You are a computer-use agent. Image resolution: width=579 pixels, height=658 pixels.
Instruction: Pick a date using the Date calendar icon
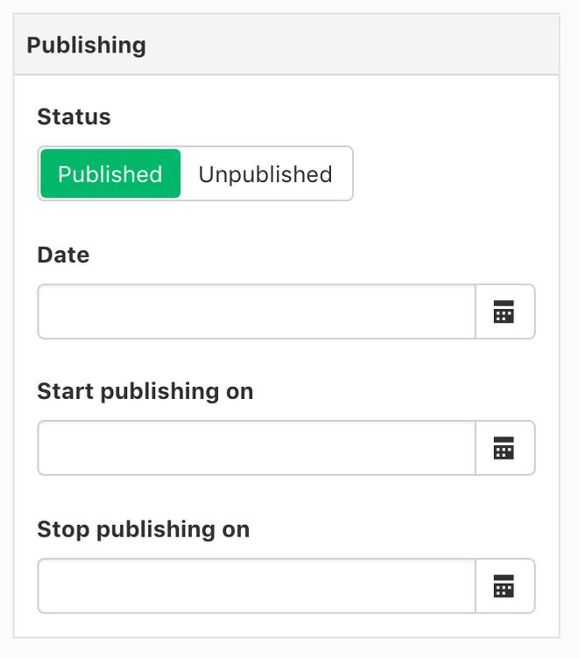click(504, 311)
